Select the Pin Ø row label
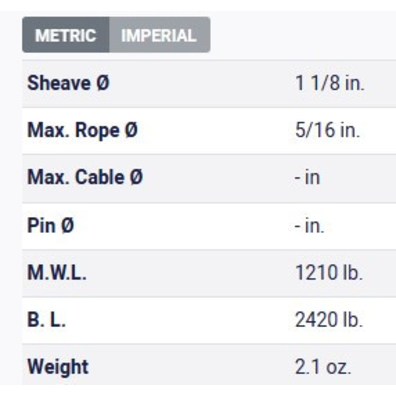This screenshot has height=396, width=396. click(x=51, y=225)
